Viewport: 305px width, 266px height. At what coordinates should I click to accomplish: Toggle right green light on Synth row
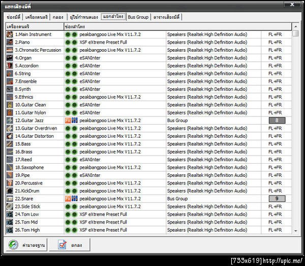click(x=74, y=89)
